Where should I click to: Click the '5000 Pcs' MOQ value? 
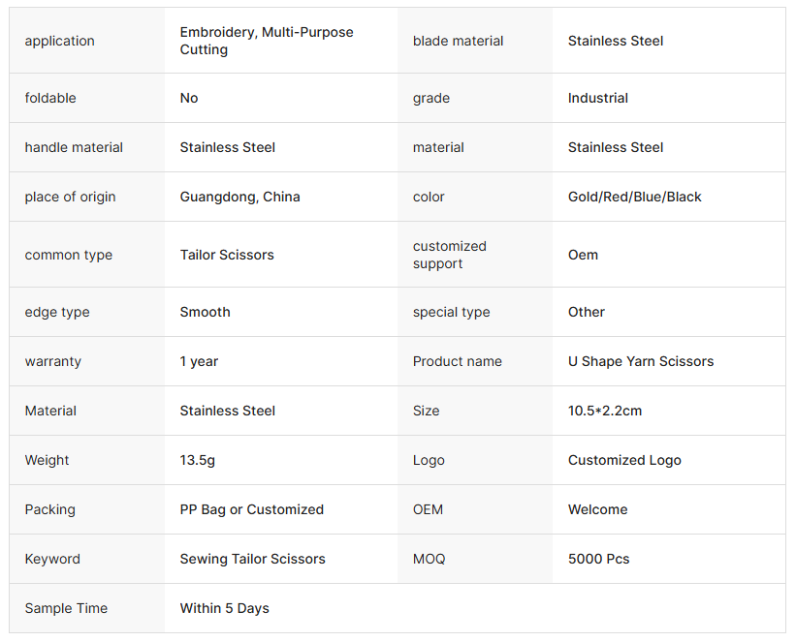pyautogui.click(x=598, y=559)
